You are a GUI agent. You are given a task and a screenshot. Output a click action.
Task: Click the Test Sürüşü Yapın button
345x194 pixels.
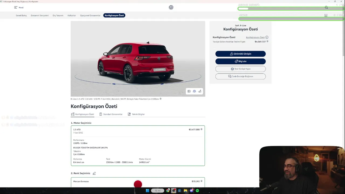tap(240, 69)
